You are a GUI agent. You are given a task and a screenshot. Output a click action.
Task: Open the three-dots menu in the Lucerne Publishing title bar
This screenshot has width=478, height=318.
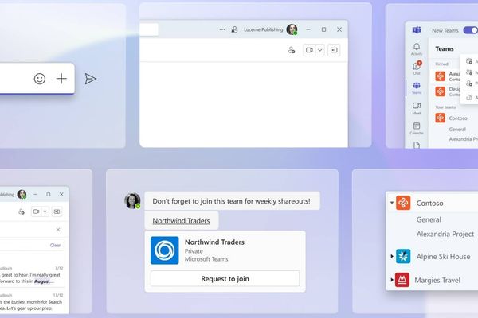(222, 29)
